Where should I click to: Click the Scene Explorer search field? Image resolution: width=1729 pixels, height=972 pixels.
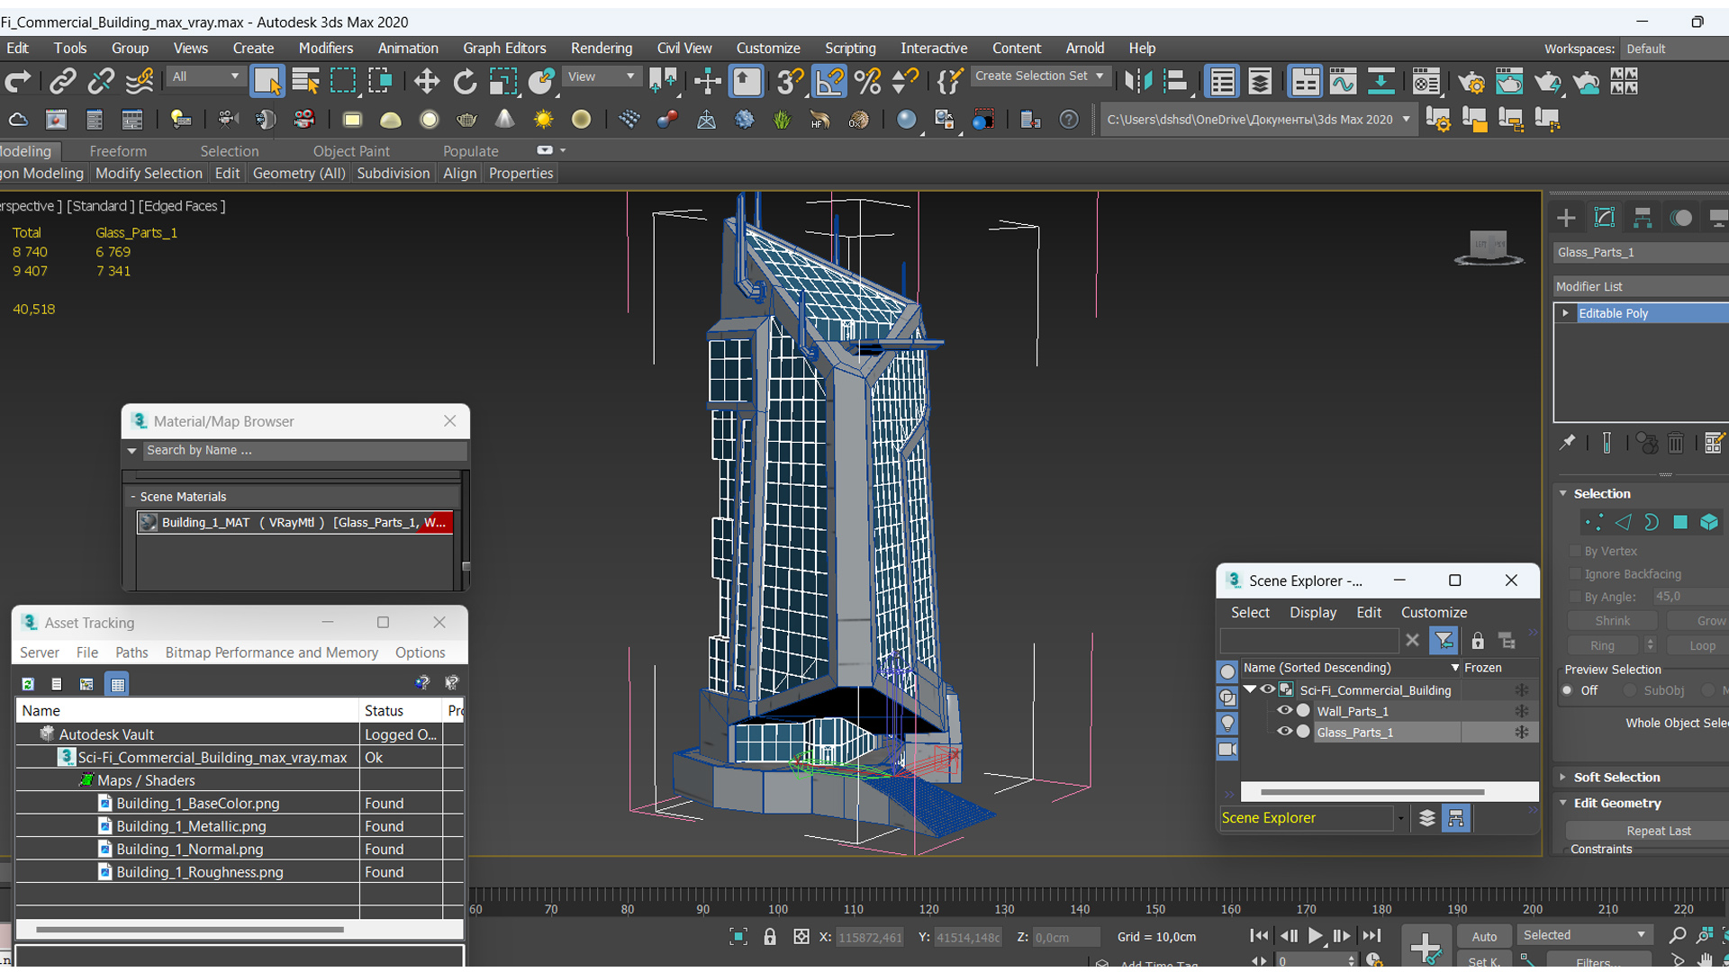[1308, 641]
